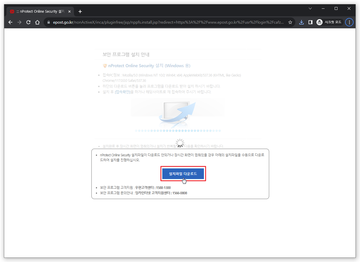Click the nProtect shield logo icon
The width and height of the screenshot is (360, 262).
(105, 66)
